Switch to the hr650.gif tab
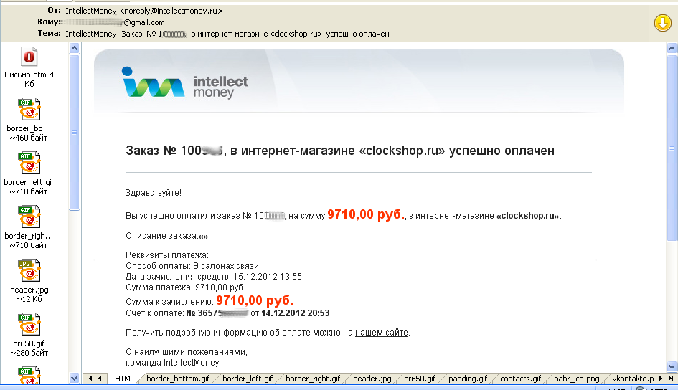678x390 pixels. pyautogui.click(x=420, y=379)
